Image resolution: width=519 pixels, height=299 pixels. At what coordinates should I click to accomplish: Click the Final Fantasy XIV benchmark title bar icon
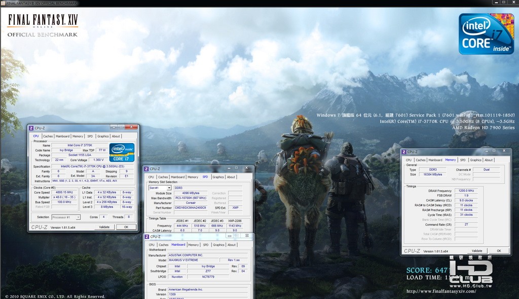(x=3, y=3)
